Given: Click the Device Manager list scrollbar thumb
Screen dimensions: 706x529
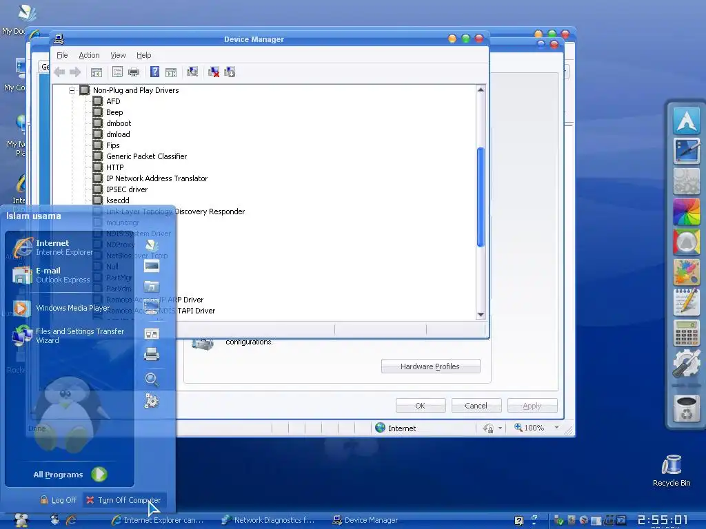Looking at the screenshot, I should (x=481, y=197).
